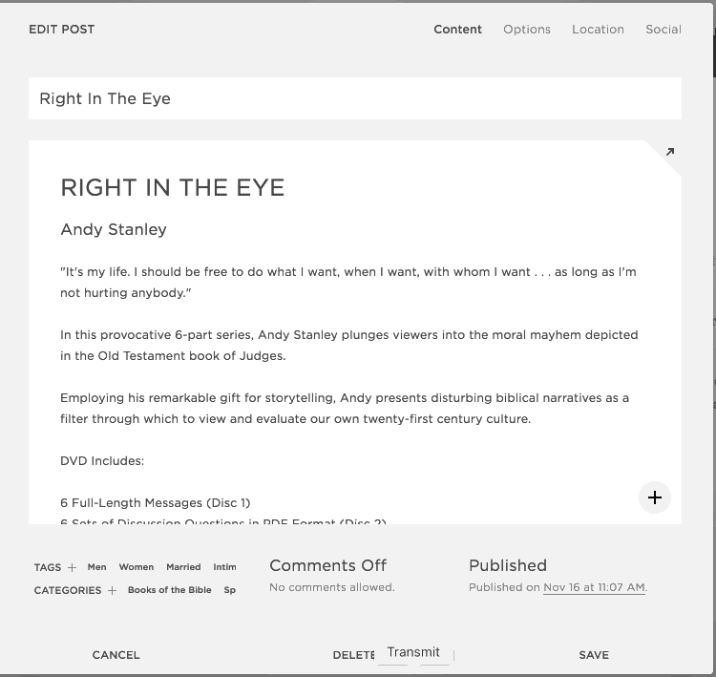Select the Sp category
This screenshot has width=716, height=677.
230,590
